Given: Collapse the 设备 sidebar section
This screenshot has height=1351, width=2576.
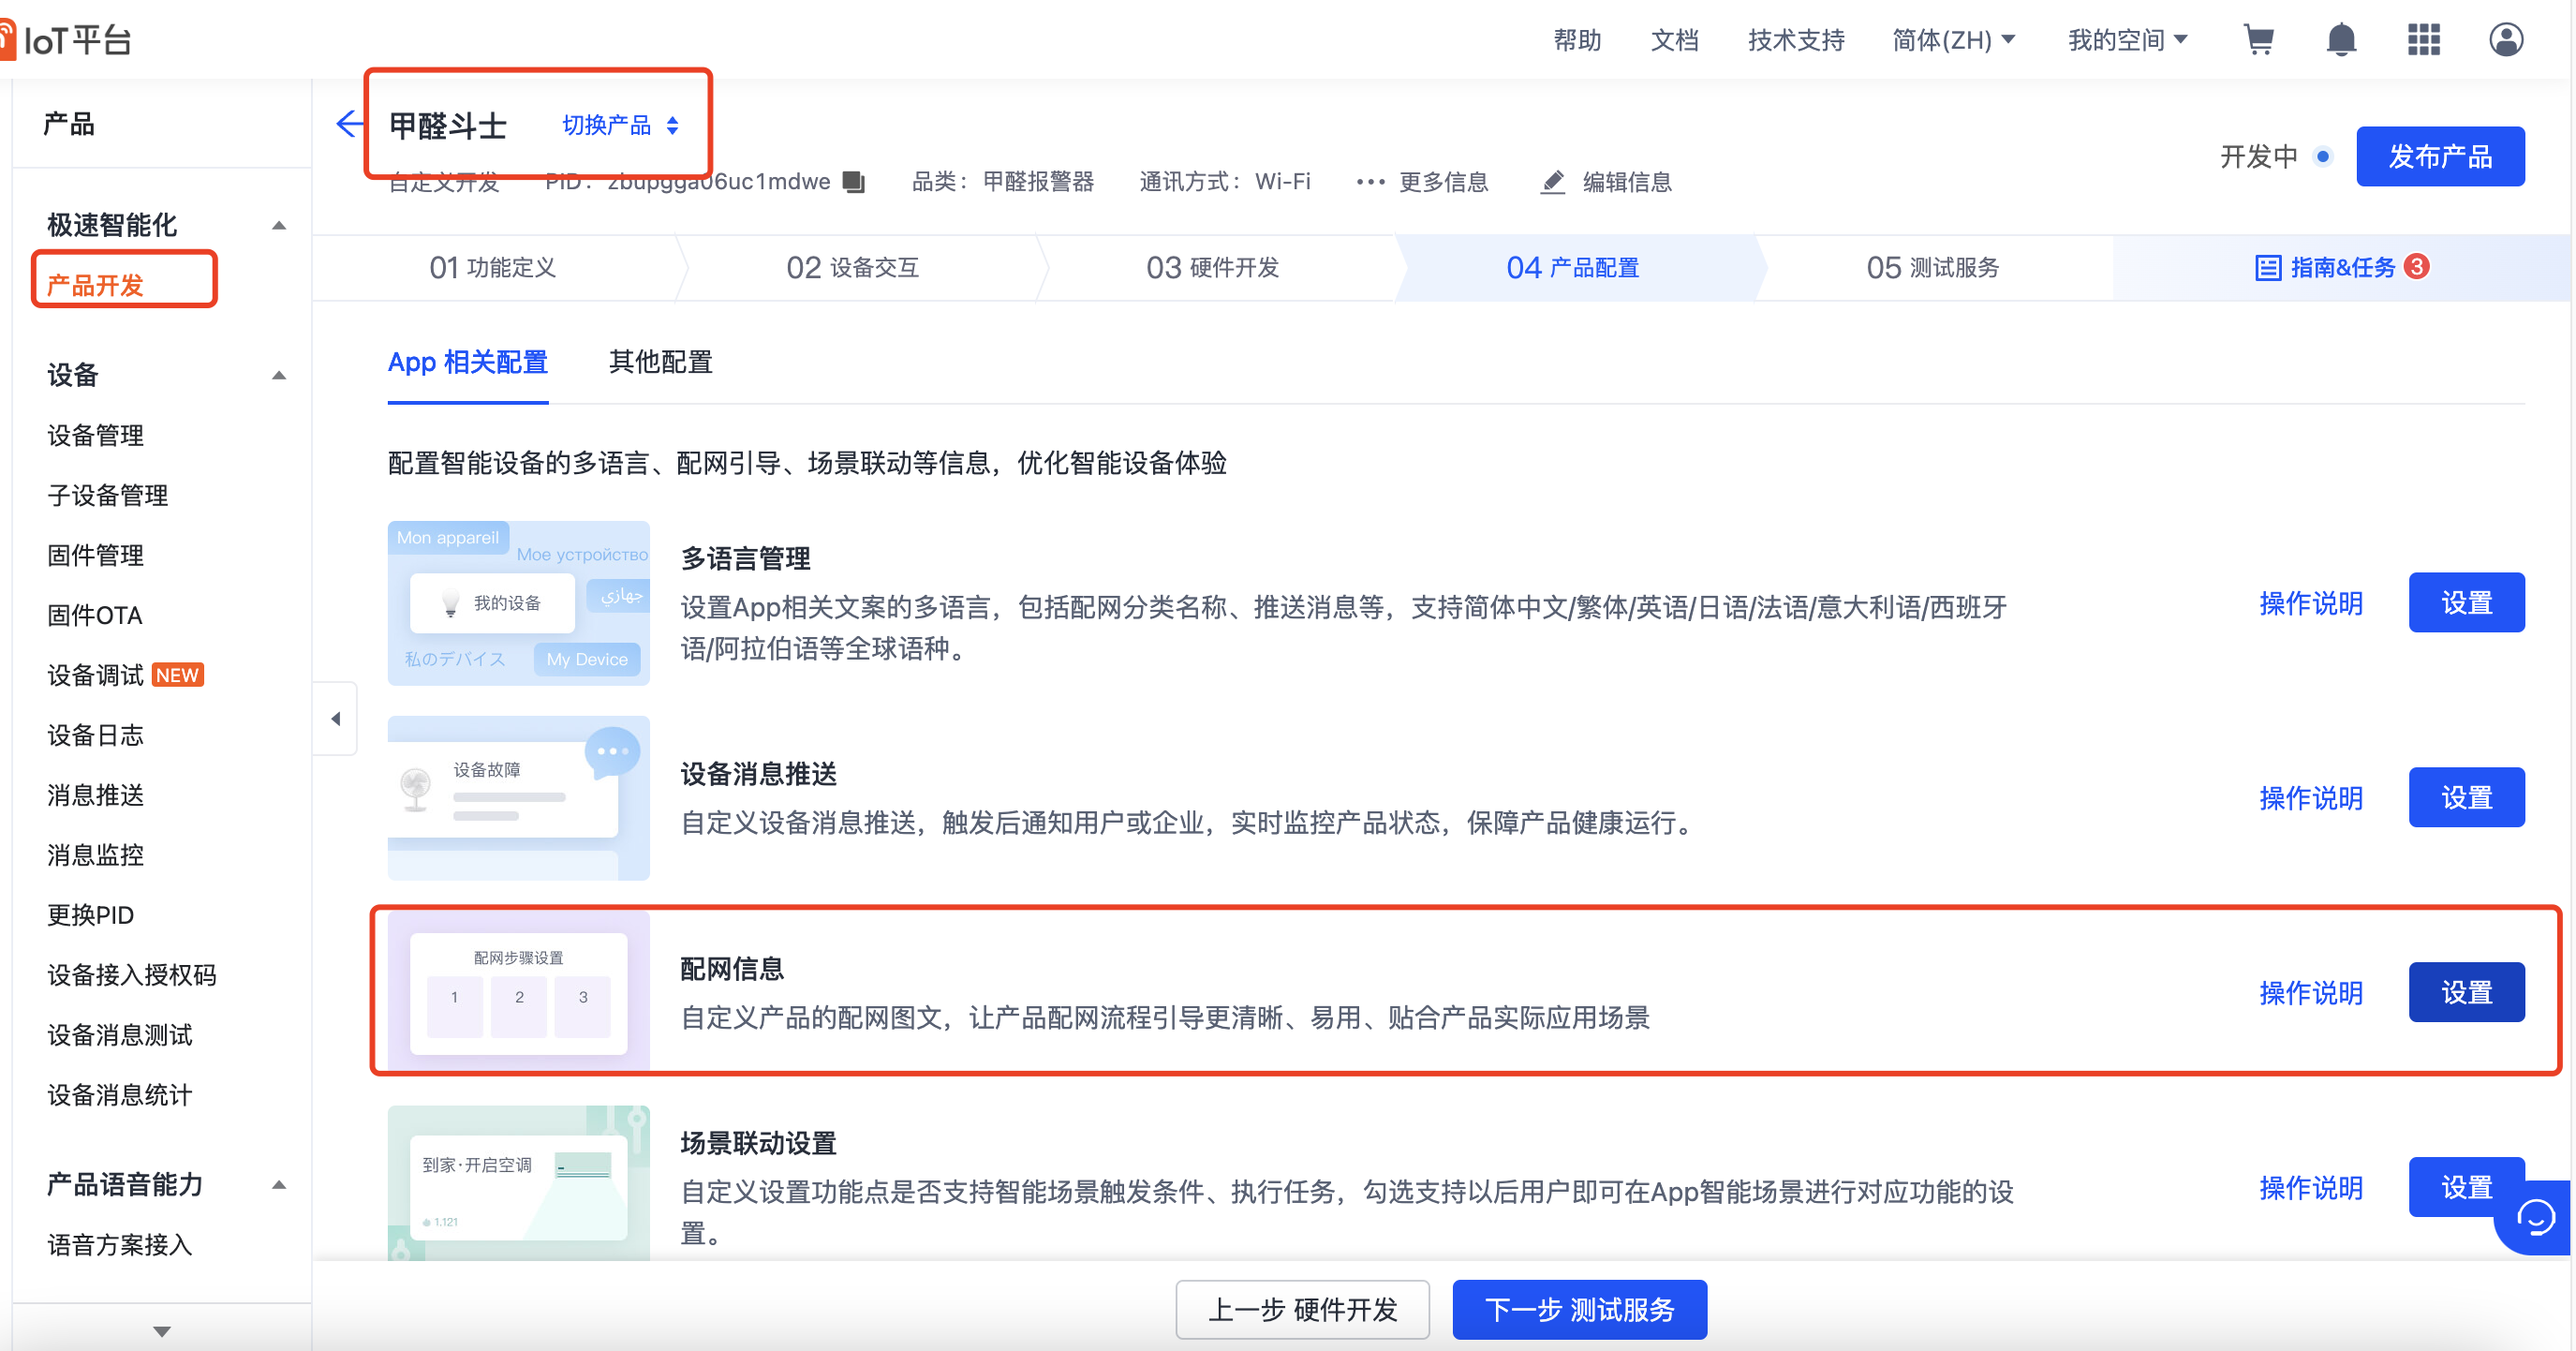Looking at the screenshot, I should click(x=279, y=376).
